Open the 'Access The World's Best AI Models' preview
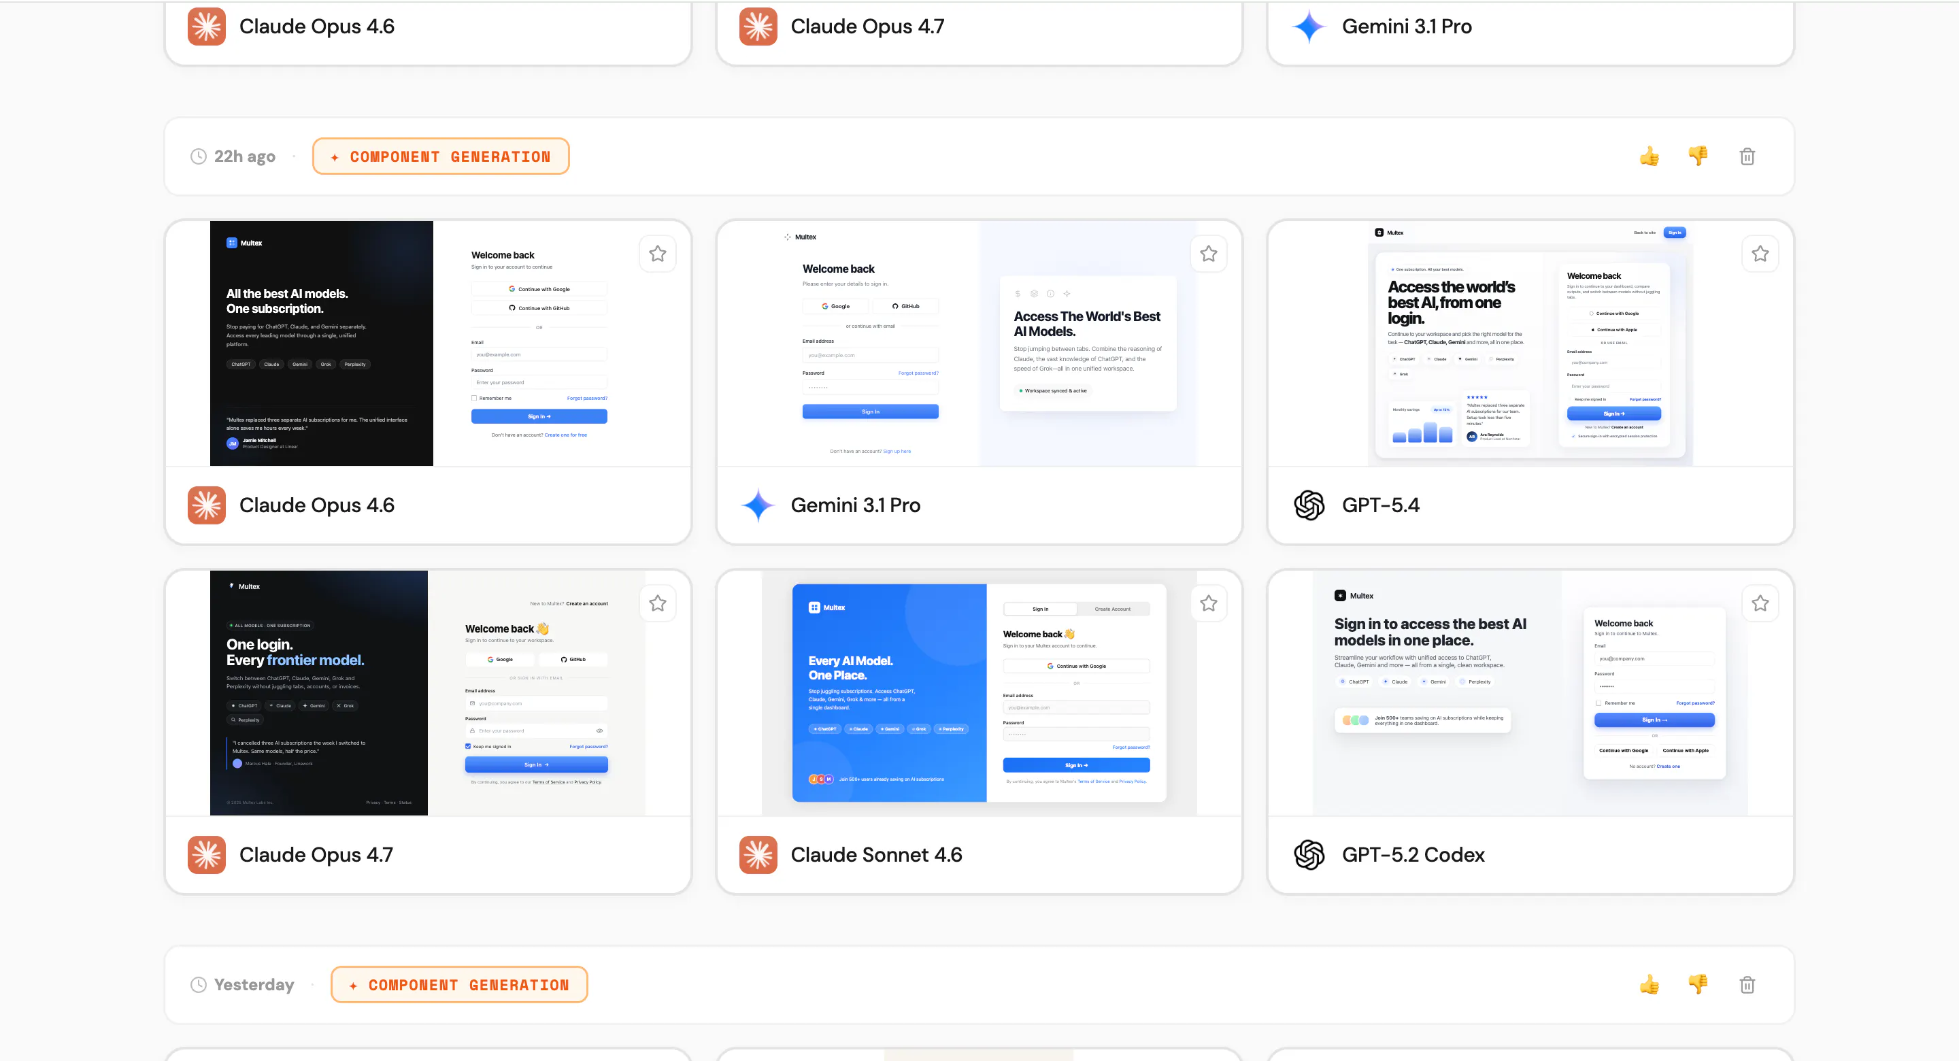This screenshot has width=1959, height=1061. pos(979,343)
